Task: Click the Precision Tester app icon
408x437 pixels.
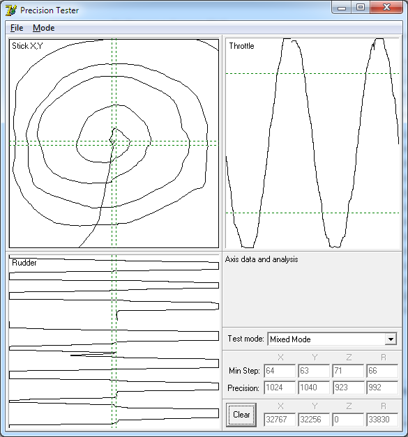Action: 11,10
